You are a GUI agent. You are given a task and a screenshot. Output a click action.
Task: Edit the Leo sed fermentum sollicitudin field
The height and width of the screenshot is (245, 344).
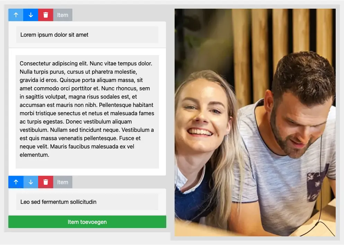click(x=87, y=202)
